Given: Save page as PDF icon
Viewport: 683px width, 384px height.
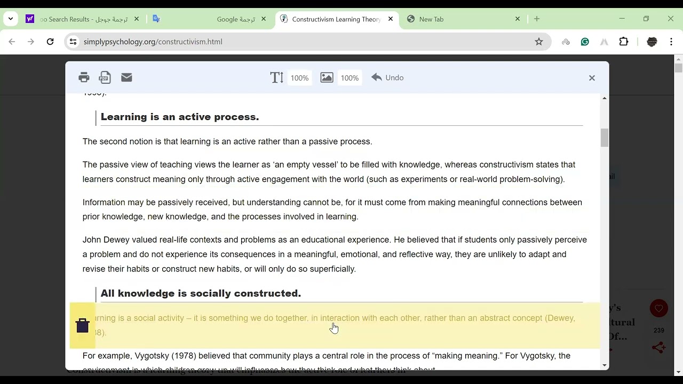Looking at the screenshot, I should (x=105, y=78).
